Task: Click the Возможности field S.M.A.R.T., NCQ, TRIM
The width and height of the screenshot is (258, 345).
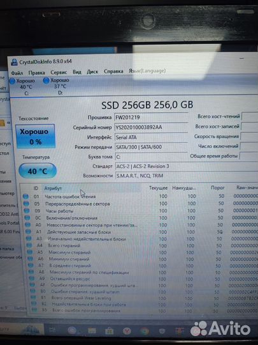Action: (187, 176)
